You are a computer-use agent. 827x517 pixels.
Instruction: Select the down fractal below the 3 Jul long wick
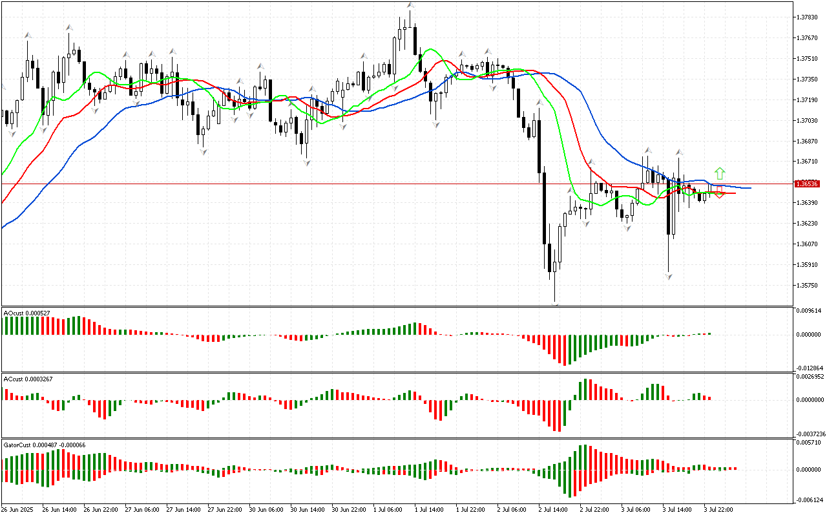click(669, 277)
